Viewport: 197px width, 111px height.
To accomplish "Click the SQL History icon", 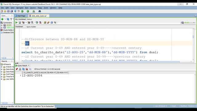I will tap(52, 23).
